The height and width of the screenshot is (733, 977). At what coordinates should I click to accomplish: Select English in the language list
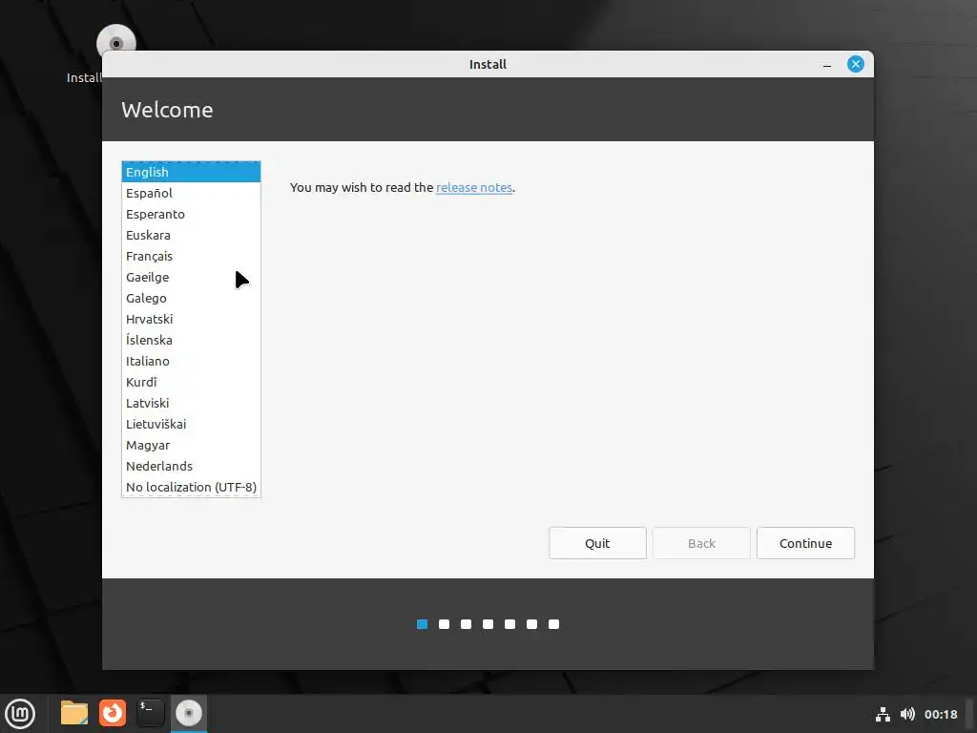[191, 172]
